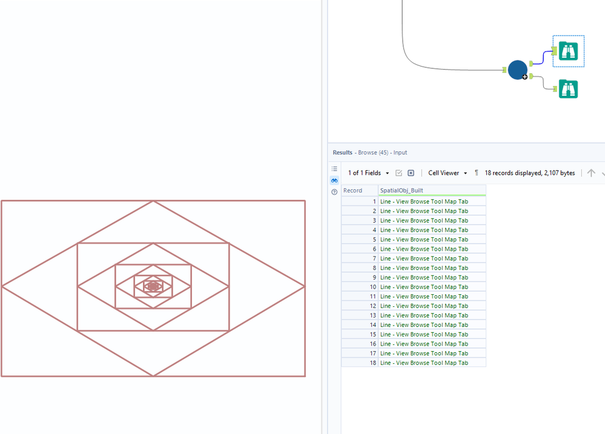Click the Record column header

pos(360,191)
